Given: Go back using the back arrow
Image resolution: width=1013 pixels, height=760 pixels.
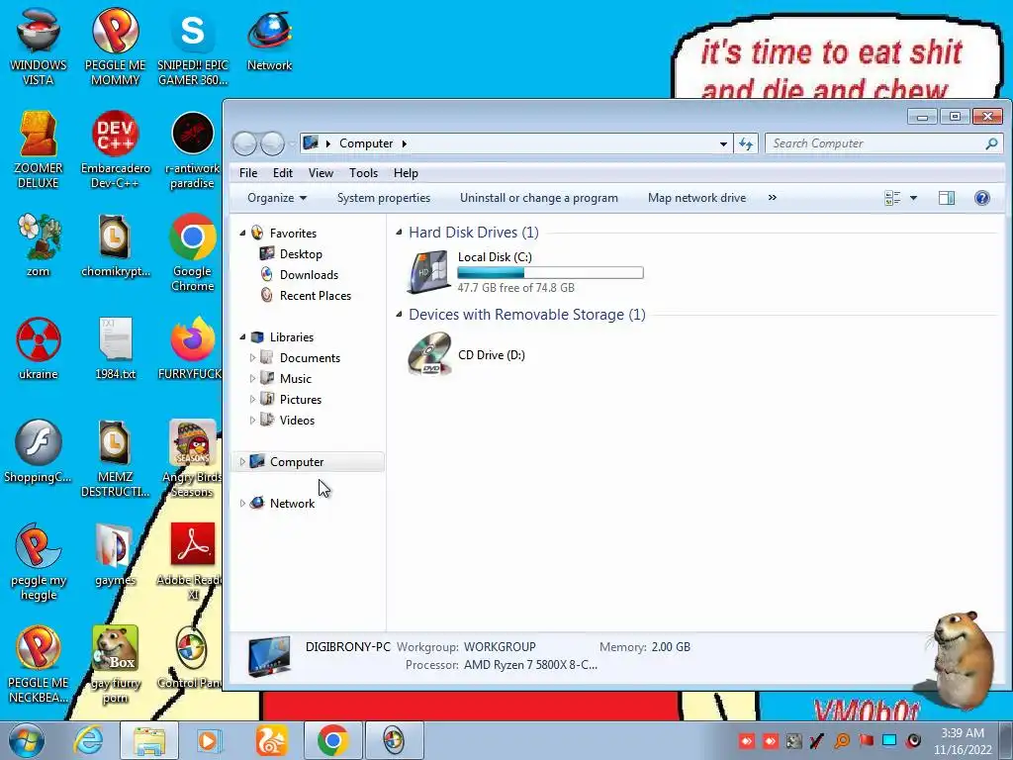Looking at the screenshot, I should coord(245,143).
